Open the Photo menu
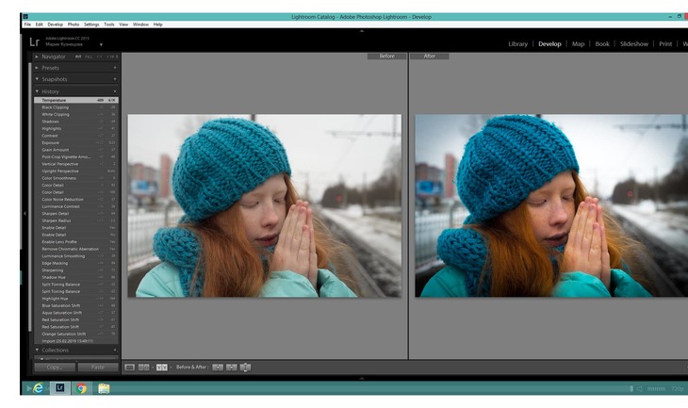Image resolution: width=688 pixels, height=408 pixels. 74,24
